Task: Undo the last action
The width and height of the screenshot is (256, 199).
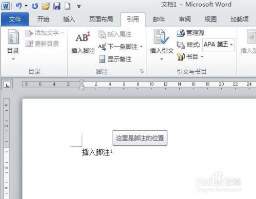Action: [19, 6]
